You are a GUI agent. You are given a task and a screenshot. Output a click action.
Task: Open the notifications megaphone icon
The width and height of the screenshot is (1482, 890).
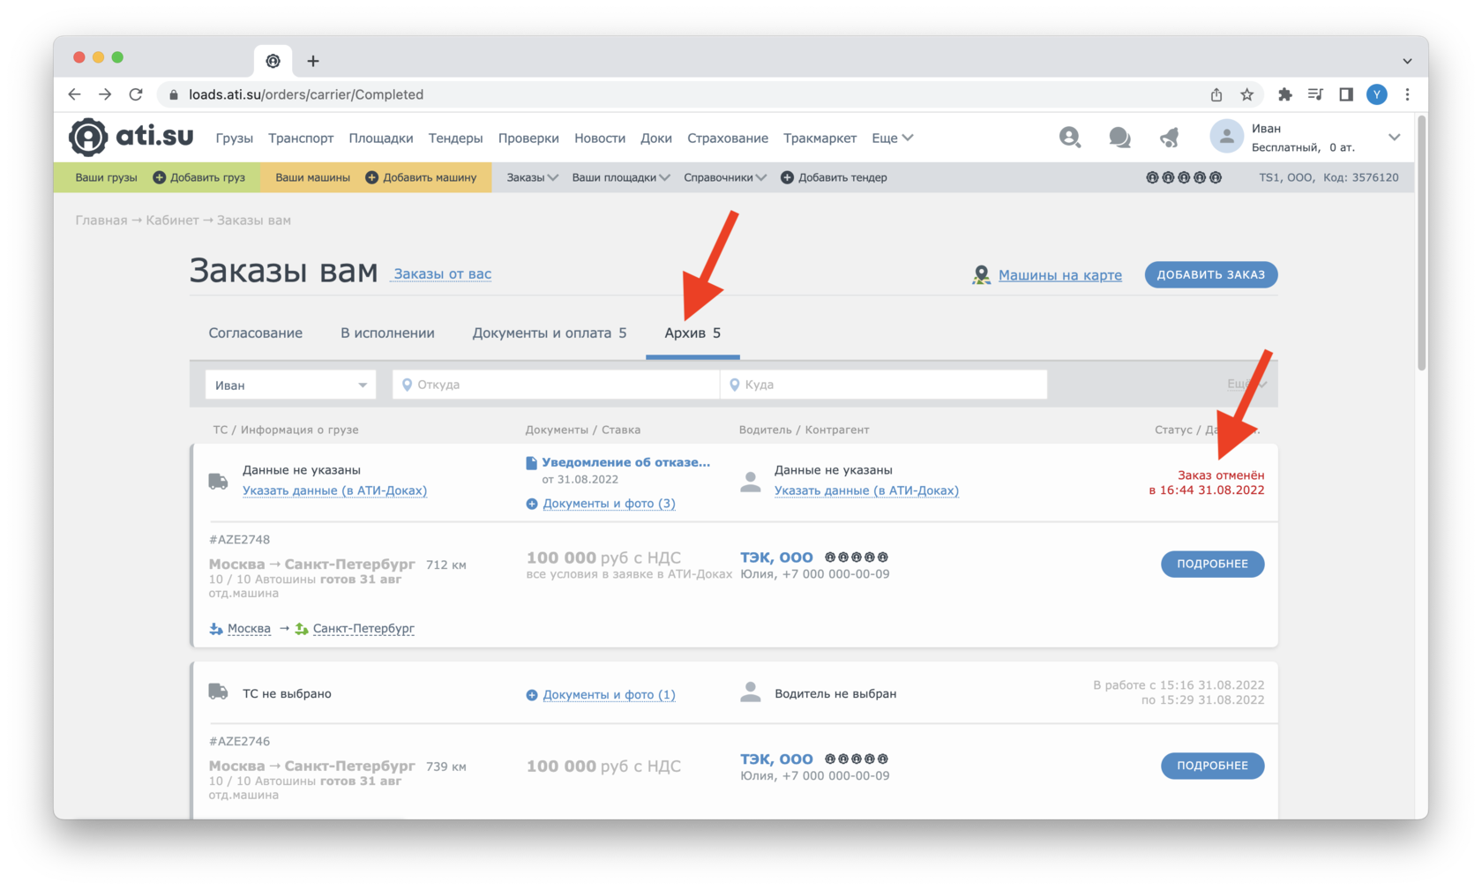pyautogui.click(x=1170, y=138)
